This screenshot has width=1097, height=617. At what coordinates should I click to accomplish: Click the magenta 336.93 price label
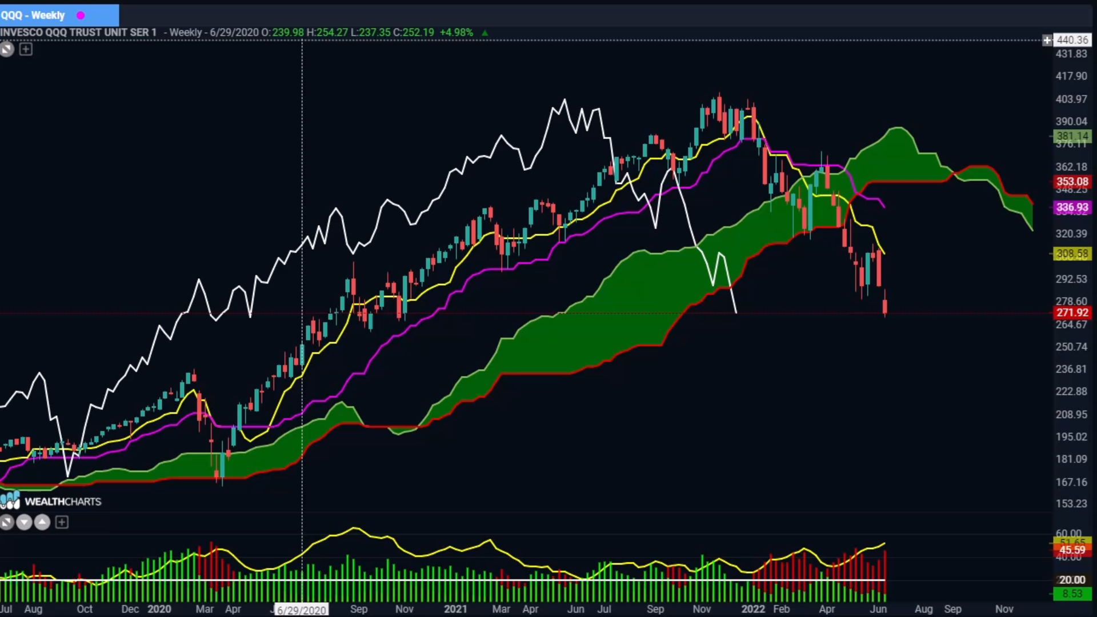click(1072, 207)
